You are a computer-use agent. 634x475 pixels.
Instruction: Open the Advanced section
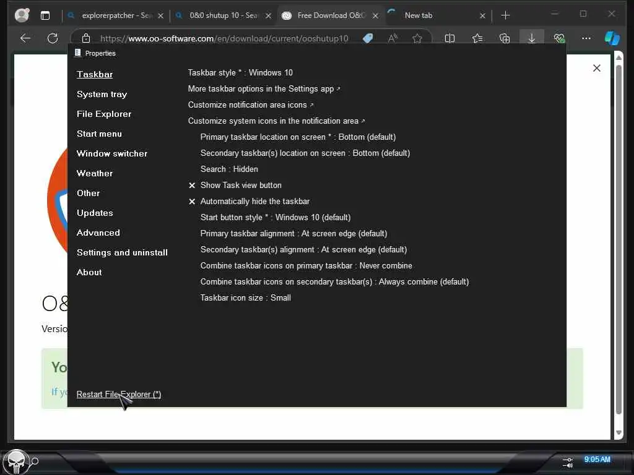point(98,233)
